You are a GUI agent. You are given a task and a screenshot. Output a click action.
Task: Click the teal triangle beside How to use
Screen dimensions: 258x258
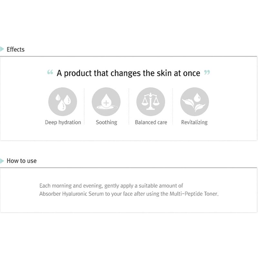tap(2, 161)
